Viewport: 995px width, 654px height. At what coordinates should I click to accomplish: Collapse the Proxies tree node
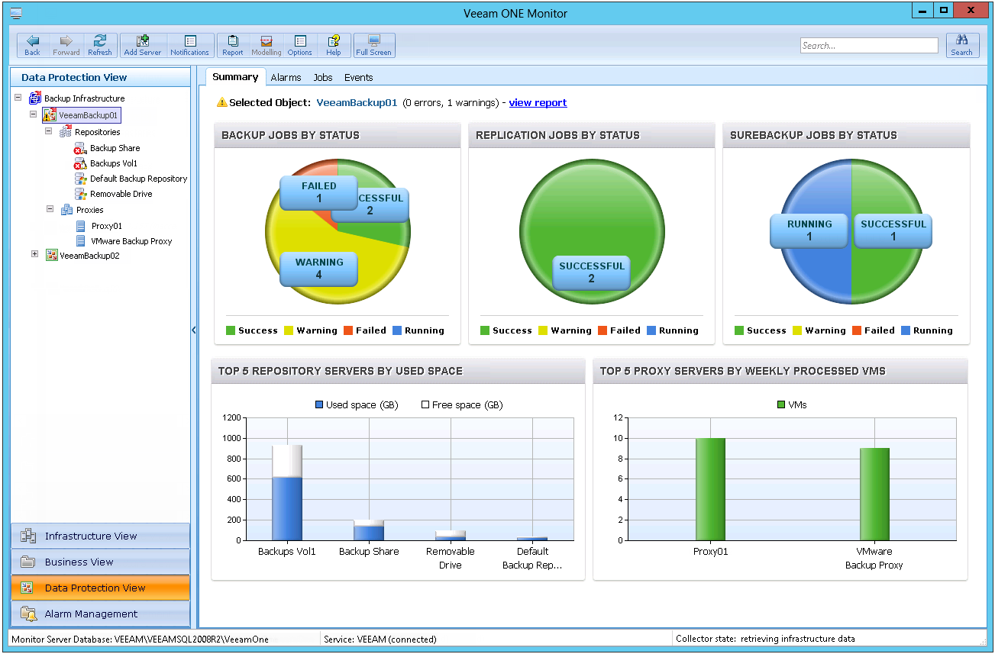50,209
